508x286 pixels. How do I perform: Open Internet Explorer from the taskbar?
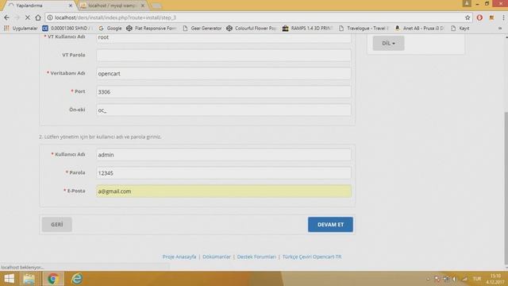pyautogui.click(x=77, y=279)
